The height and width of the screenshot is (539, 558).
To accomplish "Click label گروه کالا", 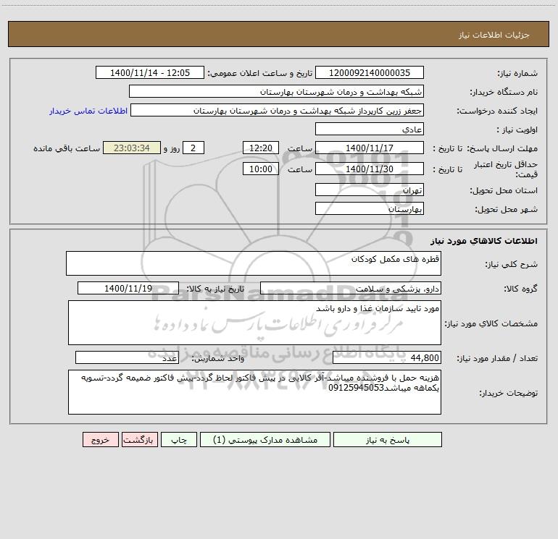I will [520, 289].
